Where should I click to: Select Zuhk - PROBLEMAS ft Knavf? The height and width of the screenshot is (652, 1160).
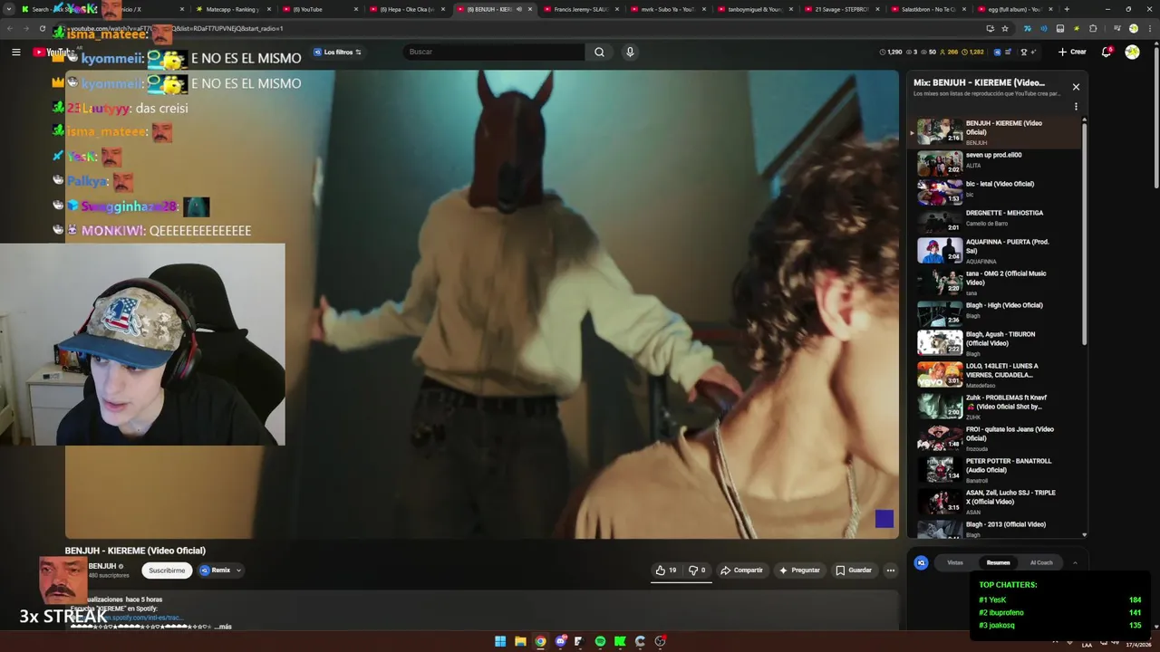click(997, 406)
